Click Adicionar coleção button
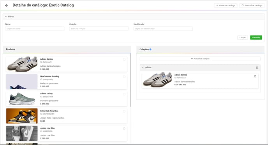268x145 pixels. click(x=200, y=58)
